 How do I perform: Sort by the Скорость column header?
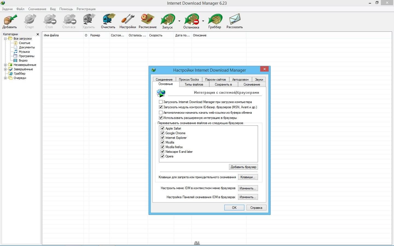161,35
